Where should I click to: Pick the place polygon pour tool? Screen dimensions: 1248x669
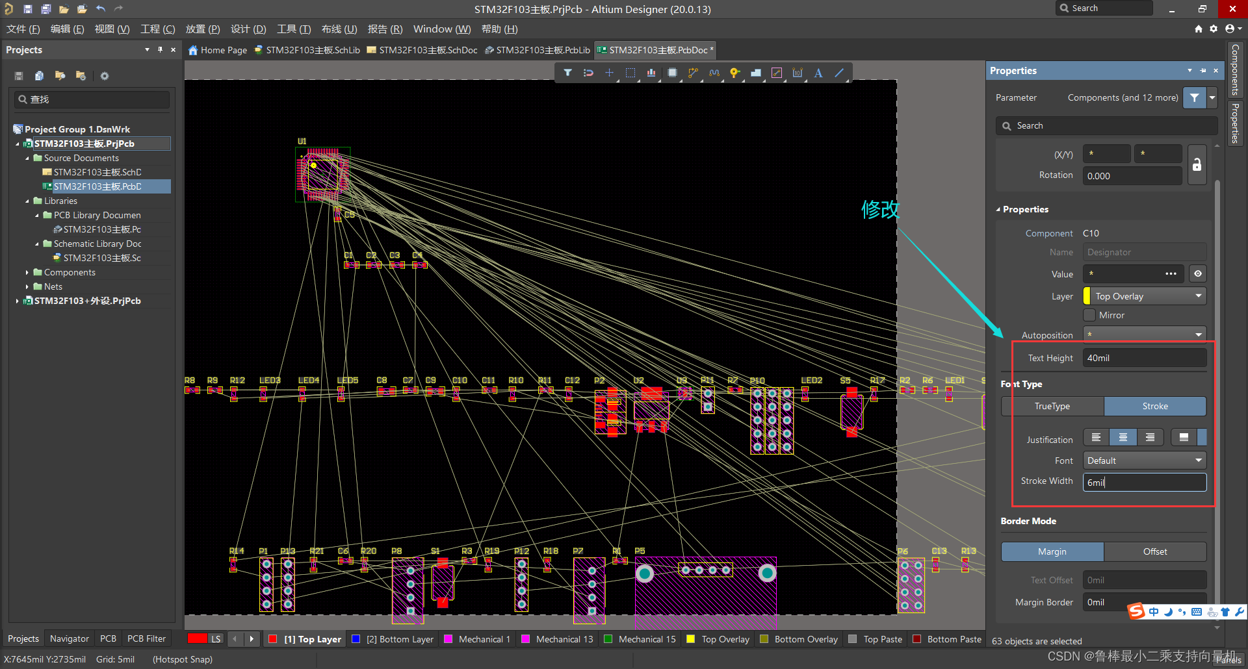pyautogui.click(x=756, y=73)
